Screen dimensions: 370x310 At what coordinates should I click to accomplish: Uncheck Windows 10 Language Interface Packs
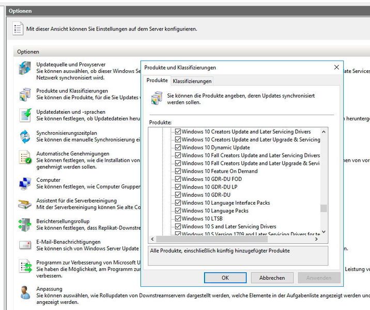[178, 203]
